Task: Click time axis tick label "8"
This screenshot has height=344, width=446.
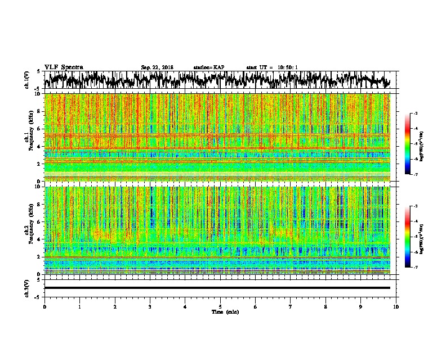Action: [325, 307]
